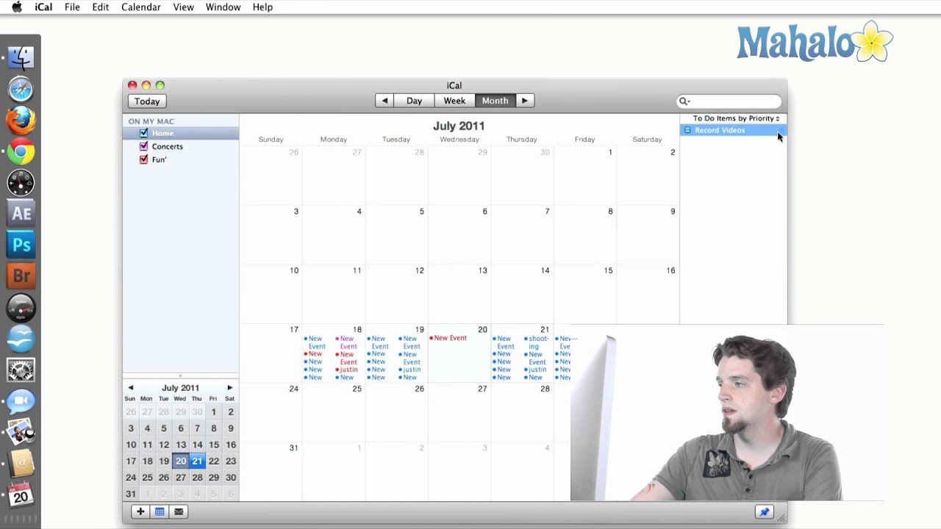The width and height of the screenshot is (941, 529).
Task: Jump to Today
Action: [x=147, y=101]
